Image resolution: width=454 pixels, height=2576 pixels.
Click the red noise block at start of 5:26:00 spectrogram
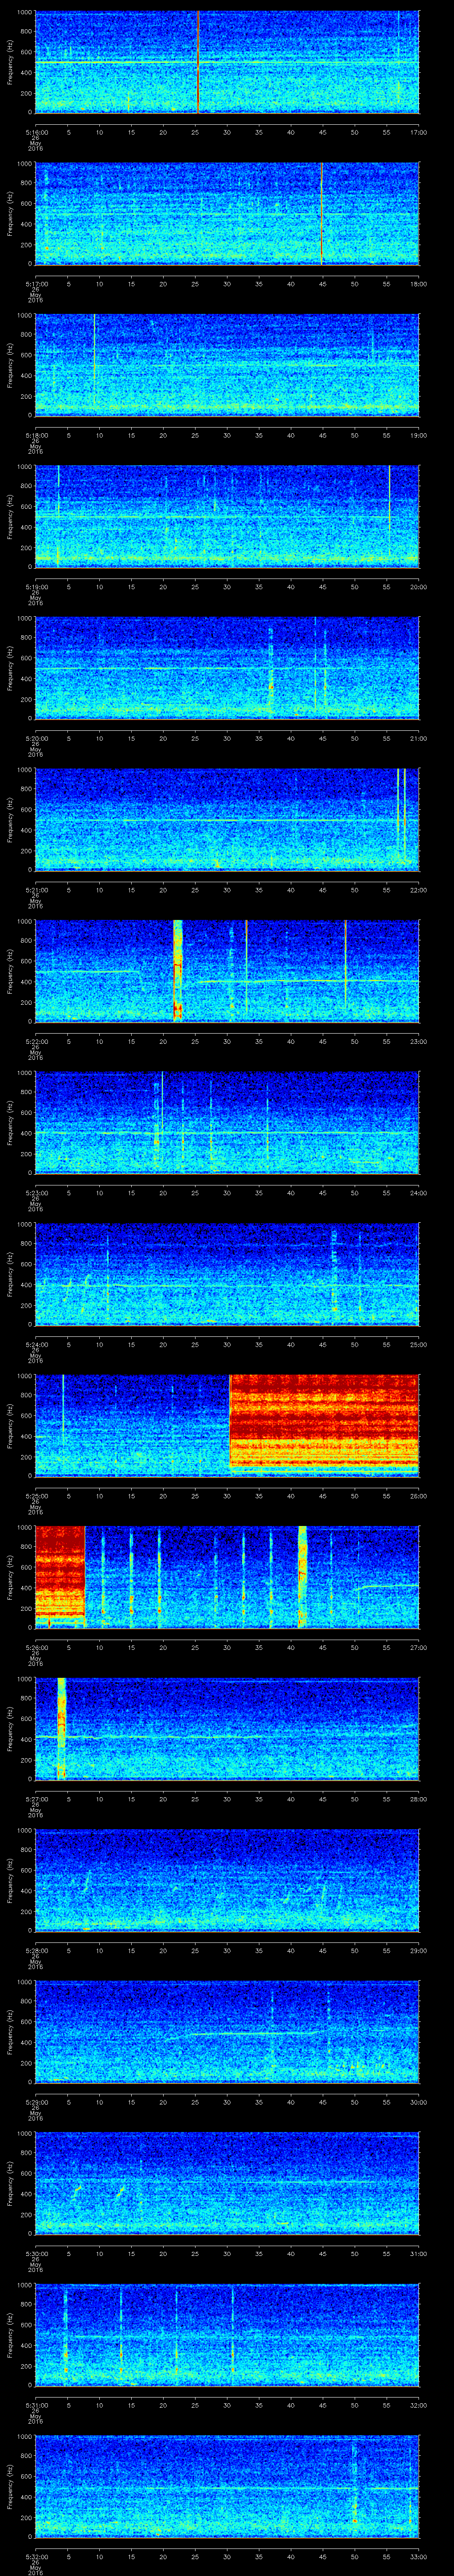coord(60,1572)
